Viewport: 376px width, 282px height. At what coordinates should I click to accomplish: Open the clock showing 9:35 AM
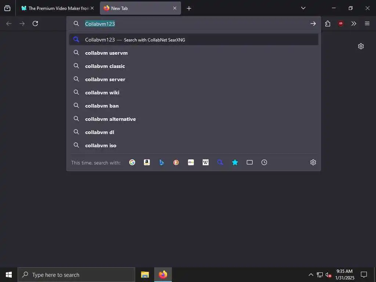click(344, 275)
